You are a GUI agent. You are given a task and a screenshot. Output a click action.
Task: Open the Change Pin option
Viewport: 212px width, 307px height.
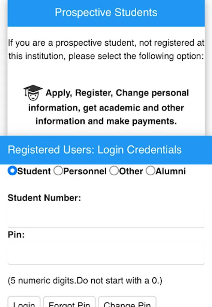[127, 304]
